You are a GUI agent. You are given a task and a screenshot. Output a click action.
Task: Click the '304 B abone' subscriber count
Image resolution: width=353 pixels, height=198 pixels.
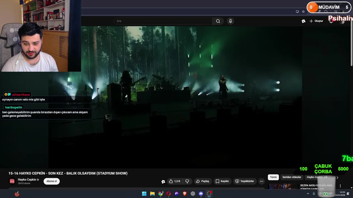[24, 183]
